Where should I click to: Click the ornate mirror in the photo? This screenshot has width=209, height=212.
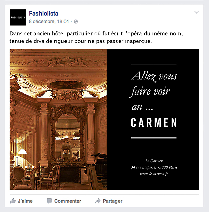(x=67, y=133)
